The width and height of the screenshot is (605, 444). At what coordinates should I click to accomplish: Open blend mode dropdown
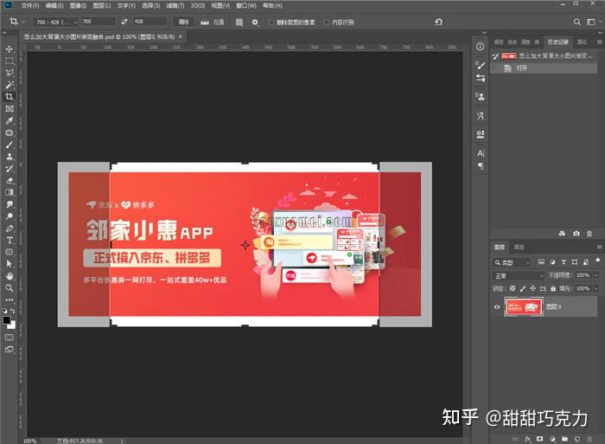pyautogui.click(x=519, y=276)
